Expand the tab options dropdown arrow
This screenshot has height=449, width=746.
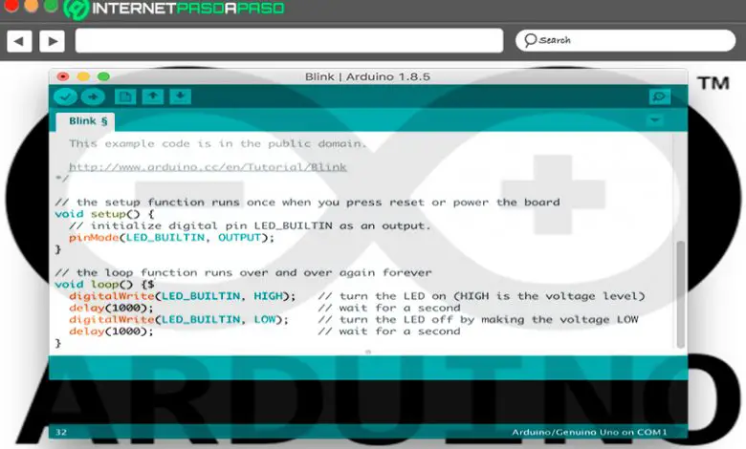[x=655, y=120]
